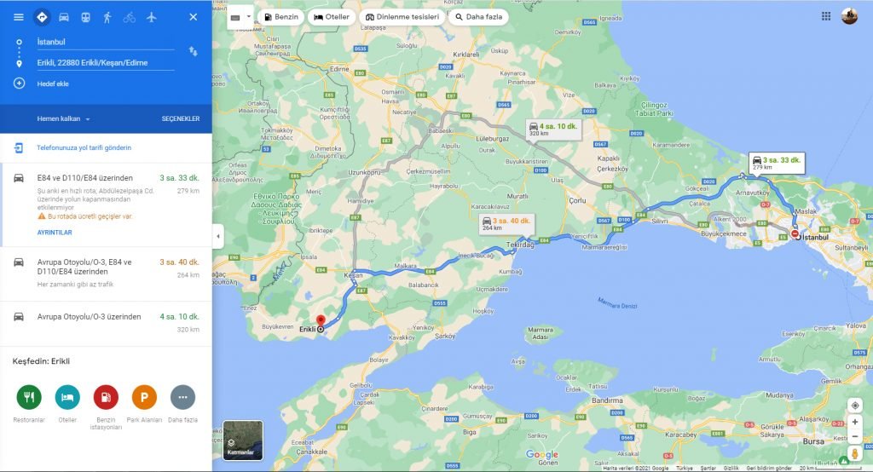
Task: Collapse the side panel with arrow
Action: [217, 236]
